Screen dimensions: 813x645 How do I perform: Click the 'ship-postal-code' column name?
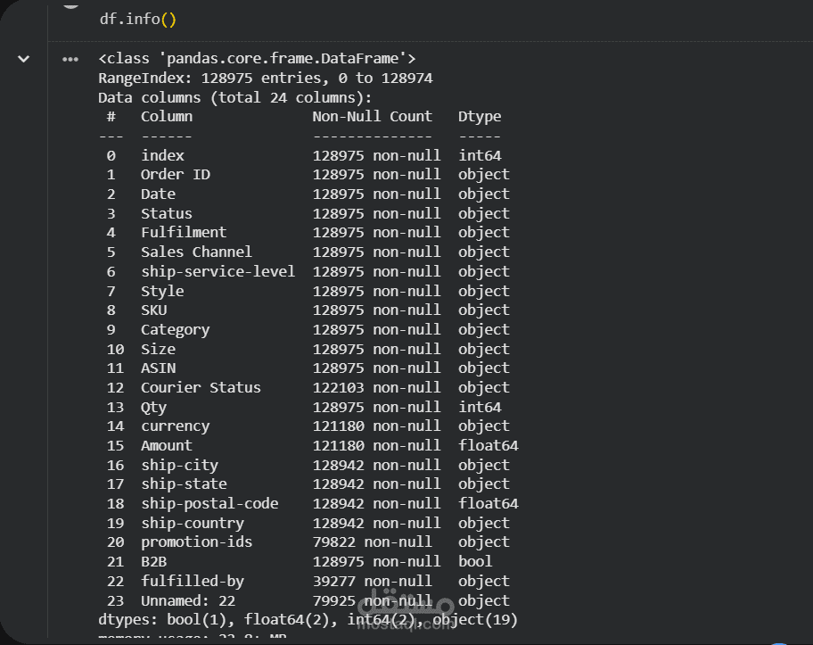coord(209,503)
